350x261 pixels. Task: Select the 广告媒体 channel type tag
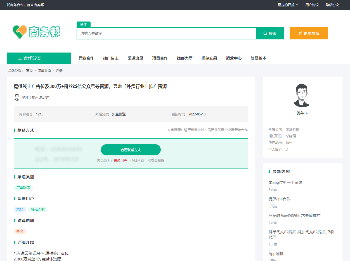23,188
